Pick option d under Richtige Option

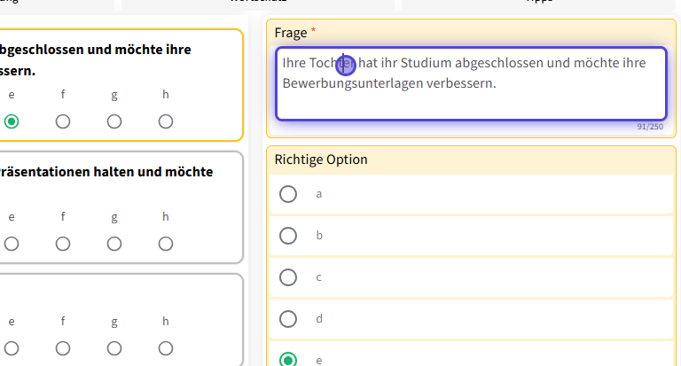288,319
